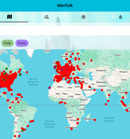The image size is (130, 139).
Task: Click the Ethiopia map label
Action: pos(84,100)
